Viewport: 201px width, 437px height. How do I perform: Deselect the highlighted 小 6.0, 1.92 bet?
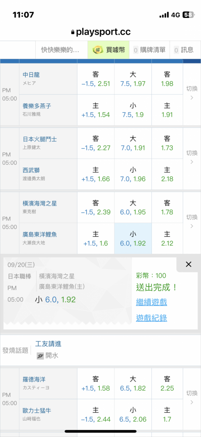coord(133,239)
